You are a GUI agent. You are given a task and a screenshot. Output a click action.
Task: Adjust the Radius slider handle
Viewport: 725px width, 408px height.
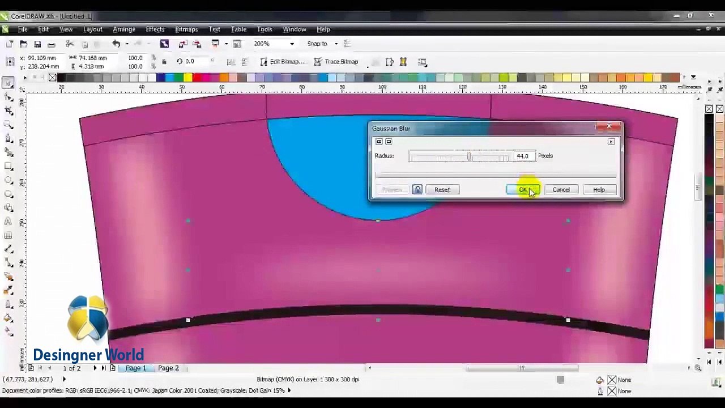tap(469, 156)
